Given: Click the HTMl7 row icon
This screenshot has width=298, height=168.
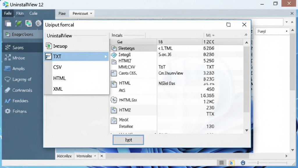Looking at the screenshot, I should (114, 61).
